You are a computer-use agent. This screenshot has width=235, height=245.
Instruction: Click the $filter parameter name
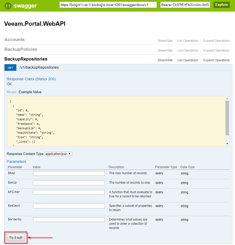tap(14, 192)
